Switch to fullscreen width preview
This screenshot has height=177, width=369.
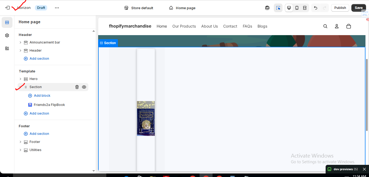click(305, 8)
